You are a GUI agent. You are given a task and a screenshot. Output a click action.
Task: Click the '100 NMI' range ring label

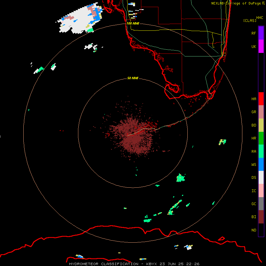[133, 23]
